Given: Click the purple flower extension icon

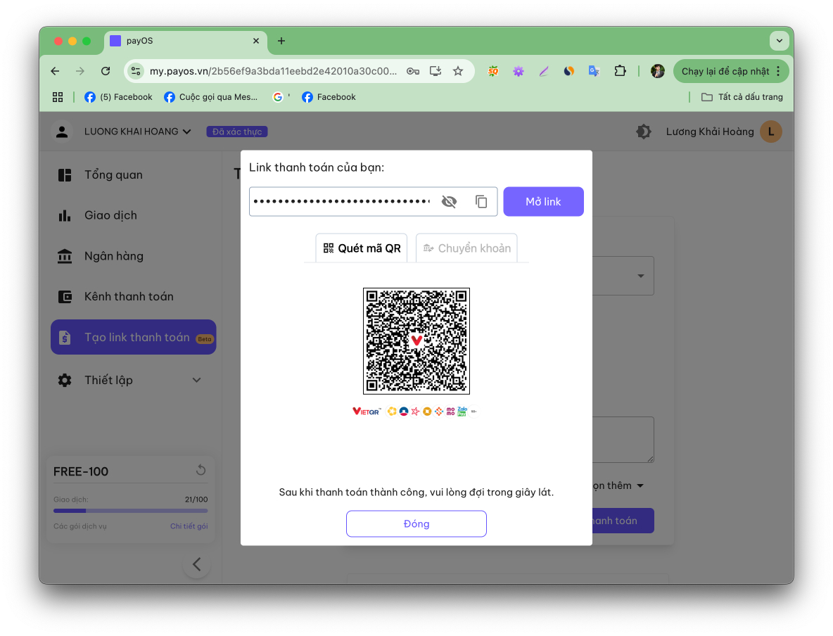Looking at the screenshot, I should click(519, 71).
